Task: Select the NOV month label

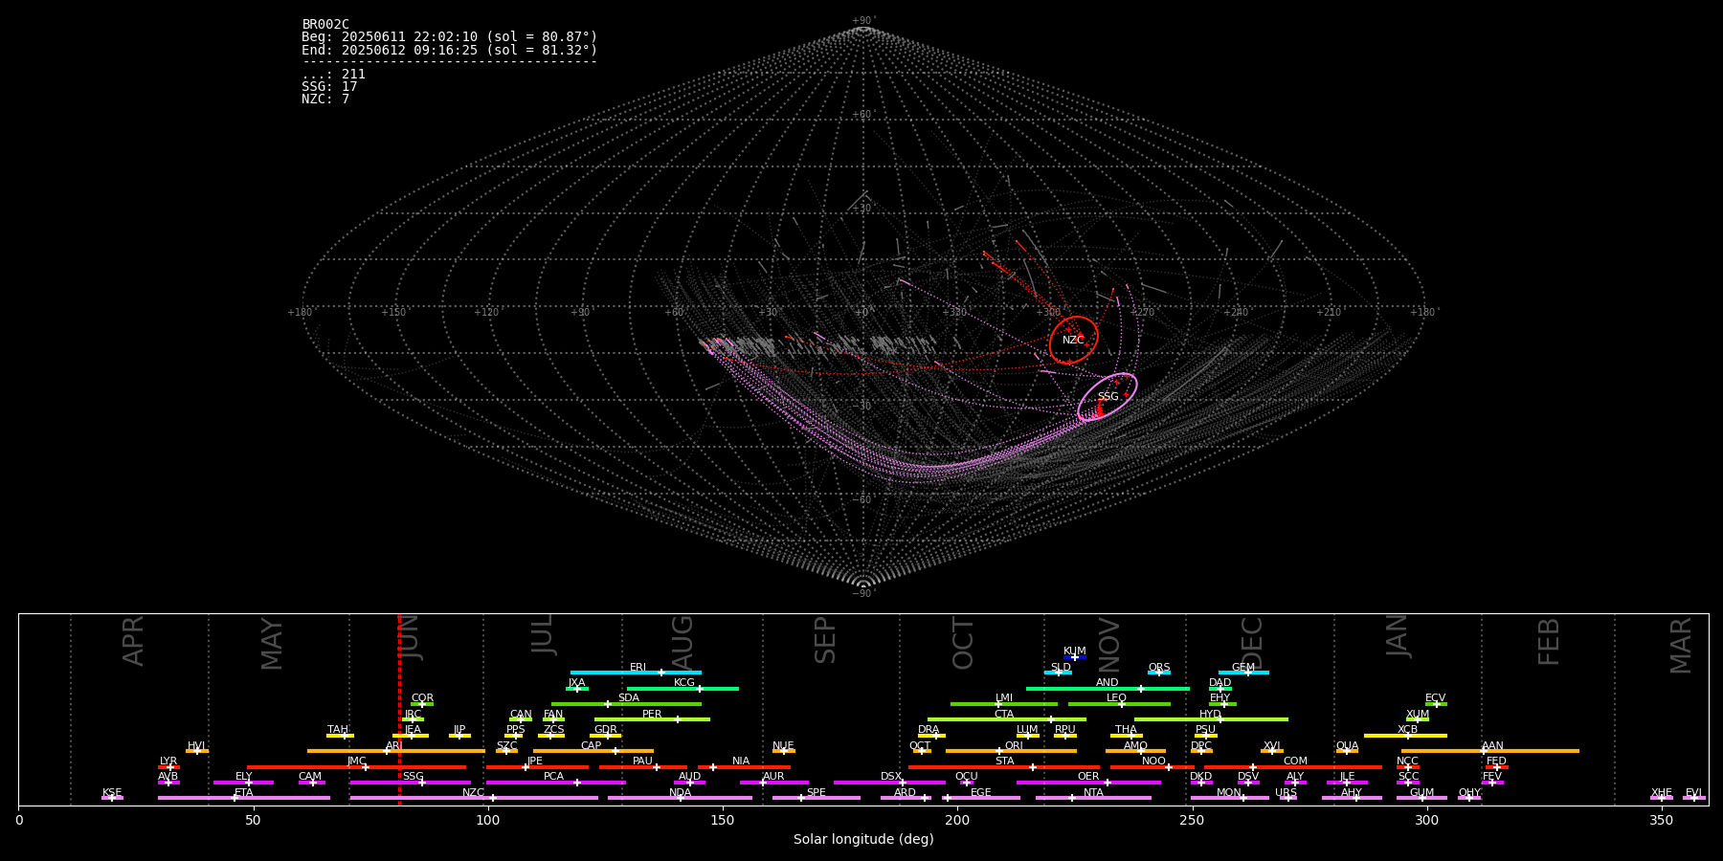Action: 1108,646
